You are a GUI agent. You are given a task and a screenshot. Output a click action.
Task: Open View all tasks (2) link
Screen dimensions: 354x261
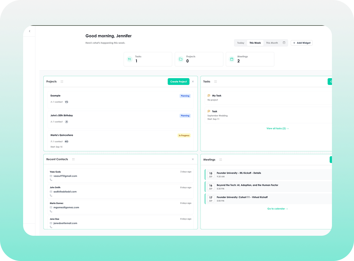pos(278,128)
